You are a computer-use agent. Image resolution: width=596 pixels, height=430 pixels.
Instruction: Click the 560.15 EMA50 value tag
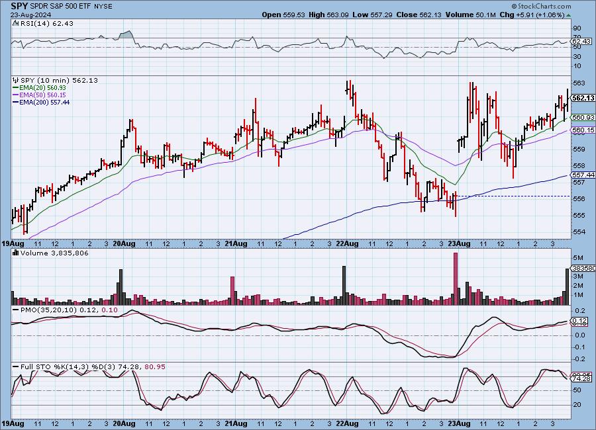coord(583,130)
